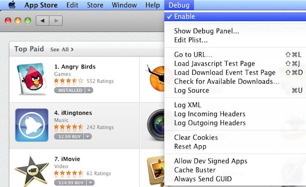Open the Window menu
This screenshot has width=306, height=187.
coord(124,5)
